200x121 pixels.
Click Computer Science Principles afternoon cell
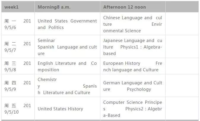133,108
